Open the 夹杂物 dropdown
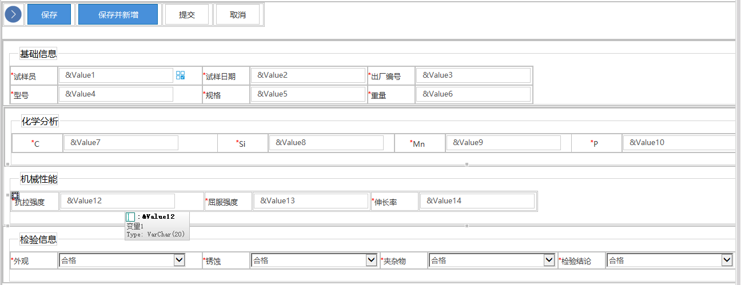 coord(549,260)
